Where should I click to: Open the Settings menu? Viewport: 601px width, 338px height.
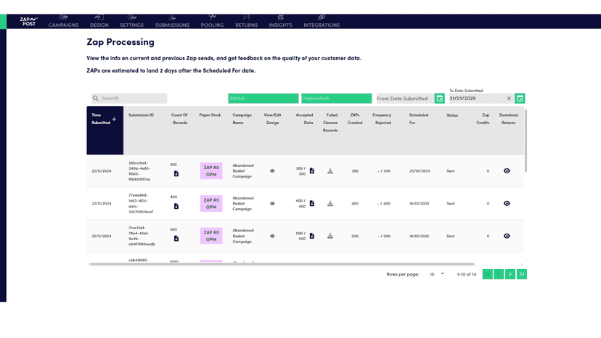(132, 22)
